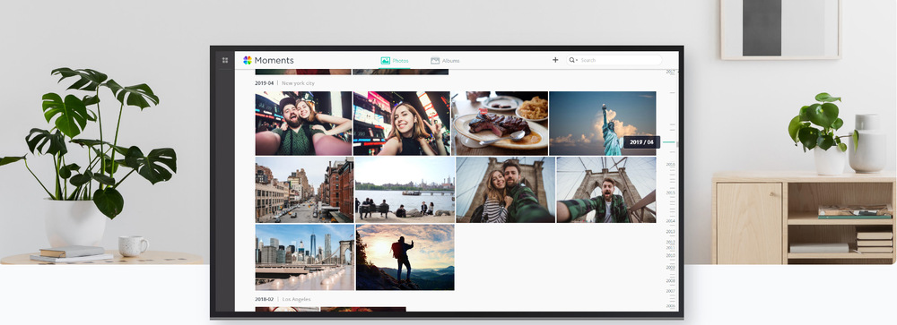Click the 2019 / 04 timeline tooltip label

pos(641,142)
